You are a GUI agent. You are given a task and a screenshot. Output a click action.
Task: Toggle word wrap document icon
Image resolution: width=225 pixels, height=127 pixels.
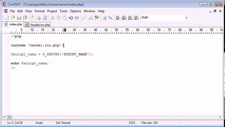point(104,18)
